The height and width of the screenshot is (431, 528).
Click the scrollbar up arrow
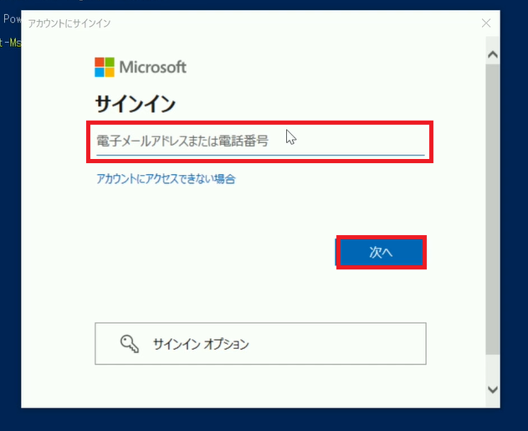tap(493, 54)
